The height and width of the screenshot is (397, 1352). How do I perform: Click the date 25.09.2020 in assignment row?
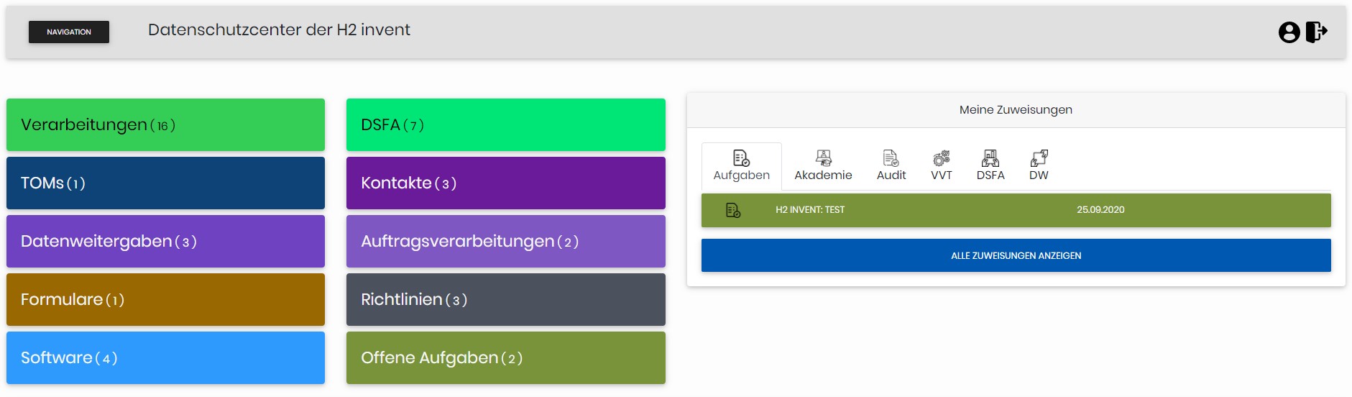(x=1100, y=210)
